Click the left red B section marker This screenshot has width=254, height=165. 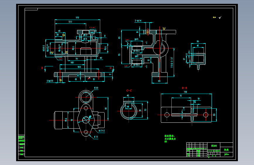[x=42, y=68]
